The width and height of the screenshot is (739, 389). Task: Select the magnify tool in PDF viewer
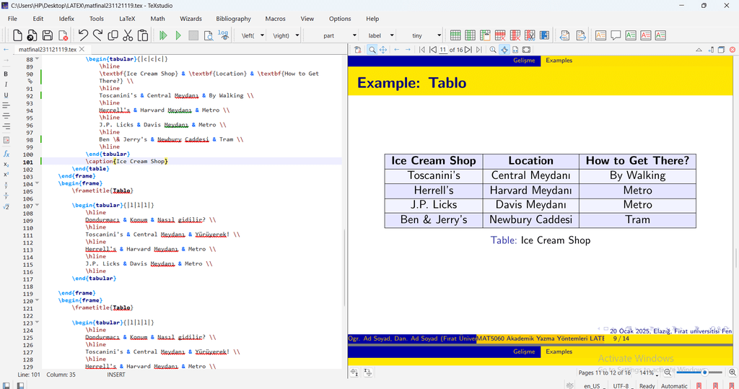tap(372, 50)
